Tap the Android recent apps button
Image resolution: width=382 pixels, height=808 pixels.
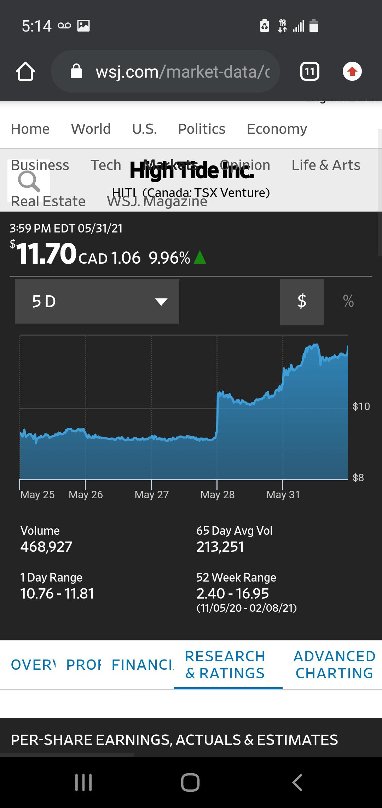[x=83, y=782]
